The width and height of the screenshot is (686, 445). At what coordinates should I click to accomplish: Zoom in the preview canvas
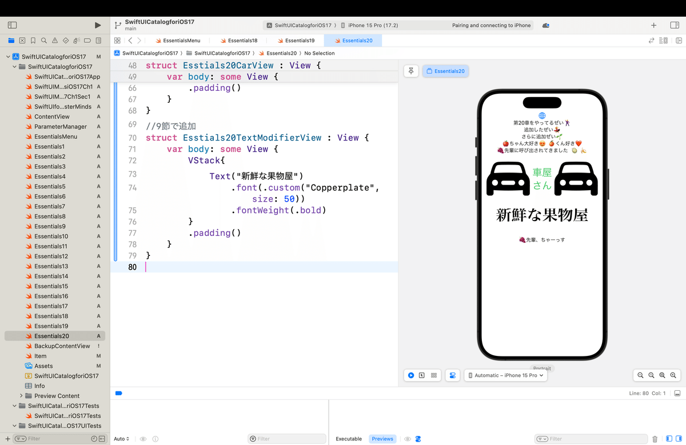click(x=673, y=375)
